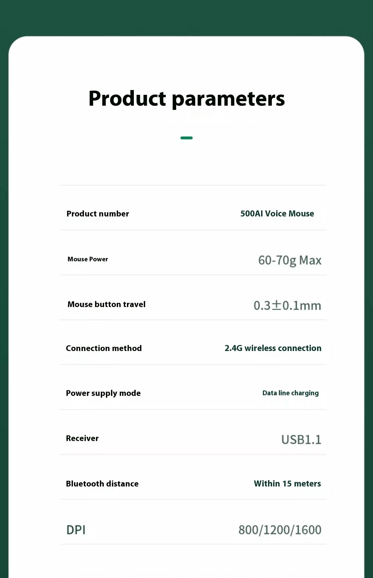Image resolution: width=373 pixels, height=578 pixels.
Task: Click the "Within 15 meters" value
Action: pos(287,483)
